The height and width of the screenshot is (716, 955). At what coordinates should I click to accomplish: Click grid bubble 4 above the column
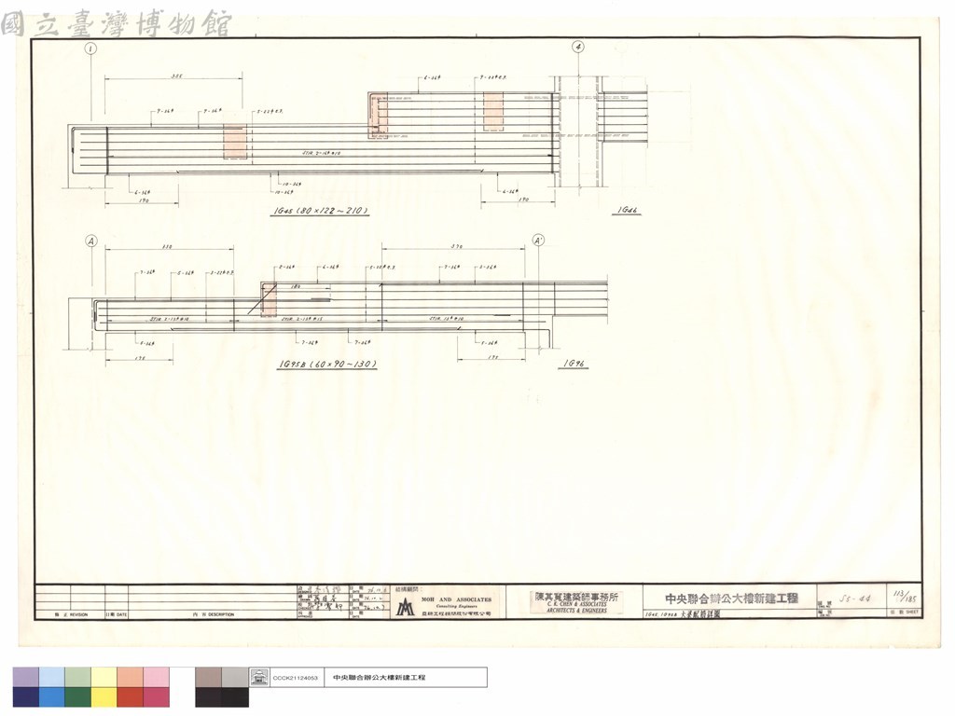pos(578,47)
